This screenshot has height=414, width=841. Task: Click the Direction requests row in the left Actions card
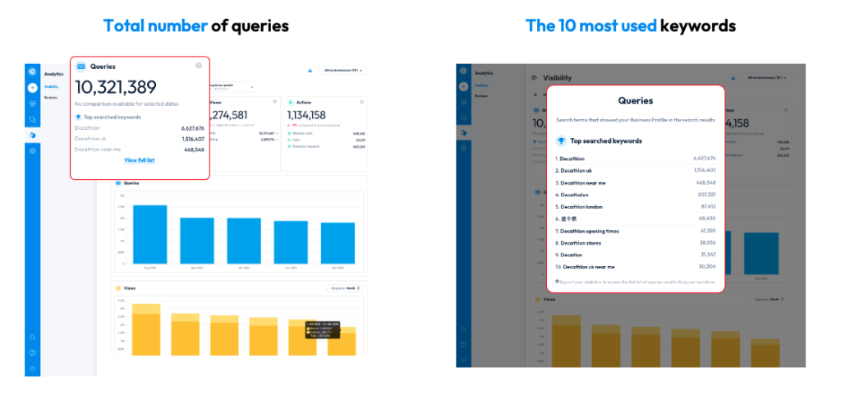point(325,146)
